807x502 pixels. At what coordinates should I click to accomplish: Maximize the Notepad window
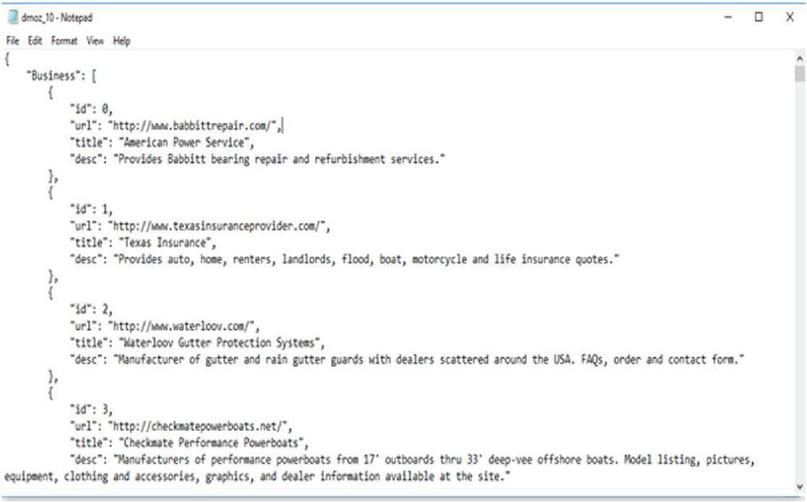tap(758, 17)
